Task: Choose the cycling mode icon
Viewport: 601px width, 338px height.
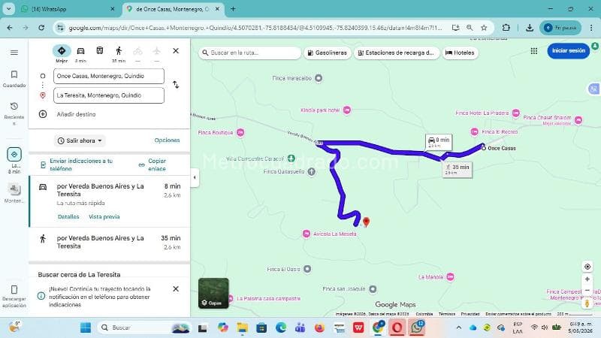Action: [x=137, y=50]
